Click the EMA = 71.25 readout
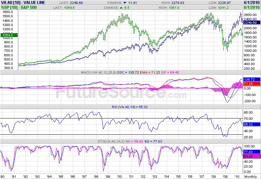Image resolution: width=261 pixels, height=179 pixels. [150, 72]
